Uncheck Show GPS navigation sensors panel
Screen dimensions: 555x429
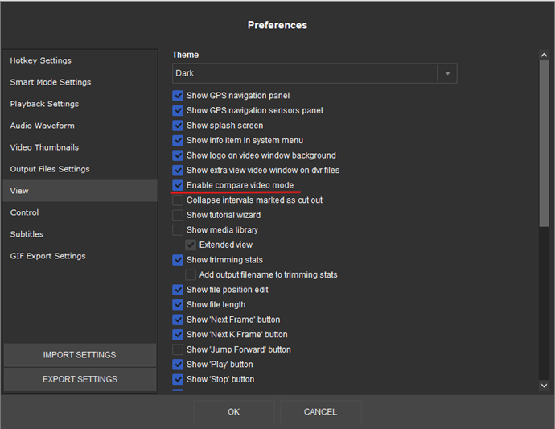[x=178, y=110]
